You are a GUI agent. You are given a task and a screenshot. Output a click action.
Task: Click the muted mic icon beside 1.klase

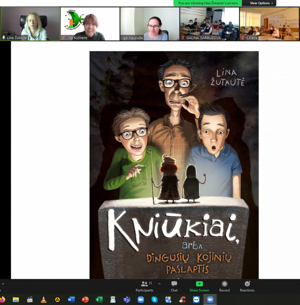(x=243, y=38)
